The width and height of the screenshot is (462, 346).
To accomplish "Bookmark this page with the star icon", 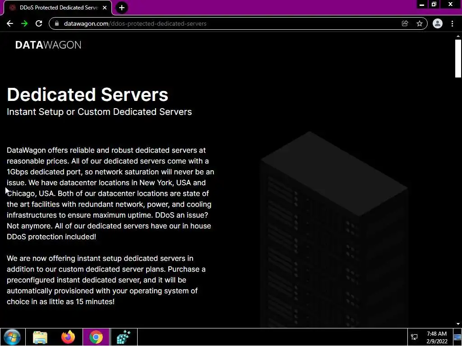I will pos(420,23).
